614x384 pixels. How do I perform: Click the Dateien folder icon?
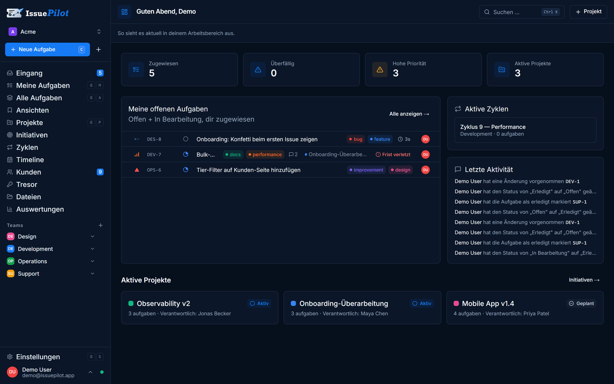coord(10,197)
